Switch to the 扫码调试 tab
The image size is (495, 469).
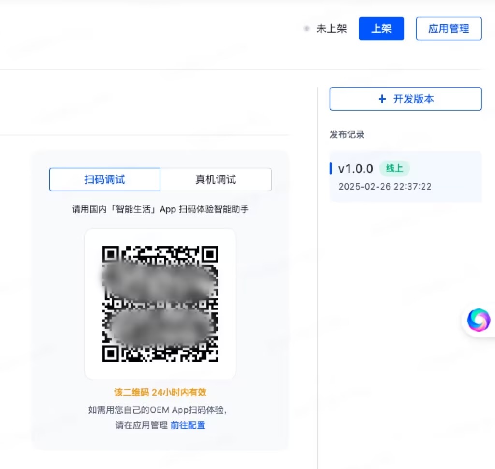[x=105, y=179]
